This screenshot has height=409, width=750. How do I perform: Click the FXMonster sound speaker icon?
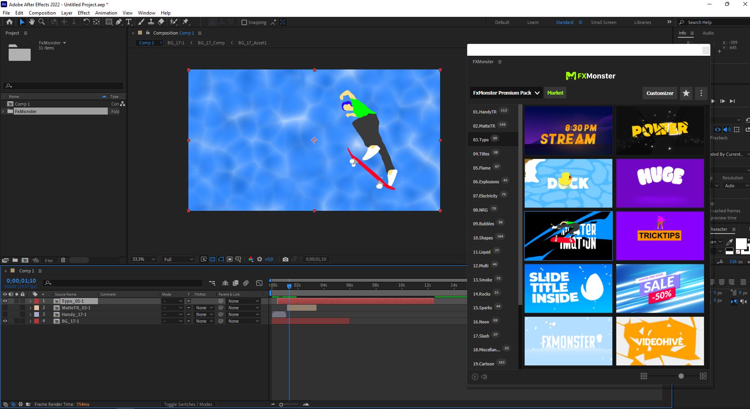click(x=484, y=377)
